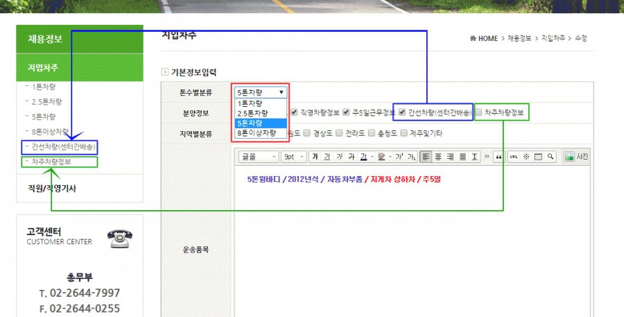The image size is (624, 317).
Task: Open the 9pt font size dropdown
Action: click(294, 157)
